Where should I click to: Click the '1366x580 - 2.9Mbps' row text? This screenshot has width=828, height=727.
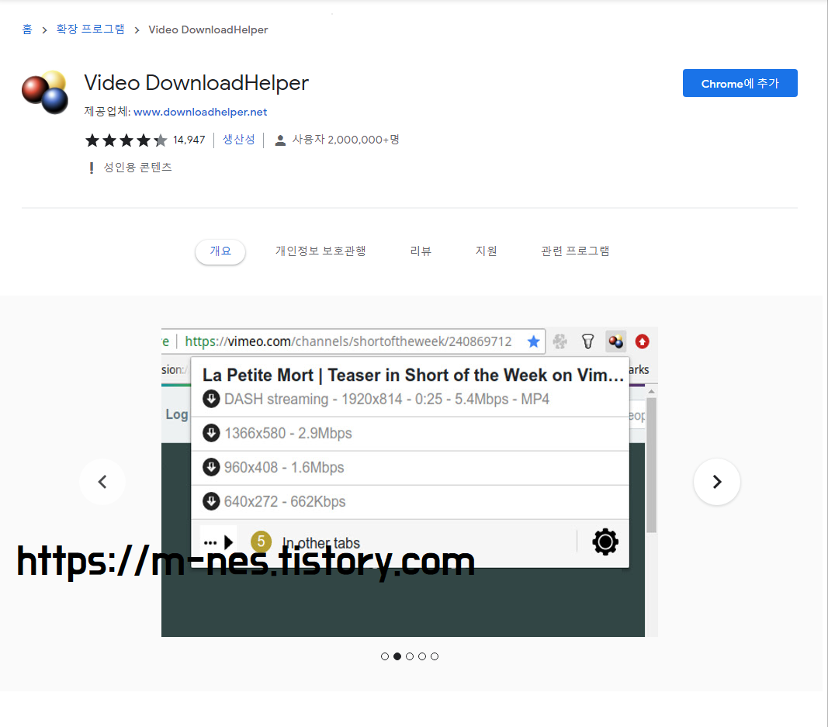pyautogui.click(x=288, y=434)
